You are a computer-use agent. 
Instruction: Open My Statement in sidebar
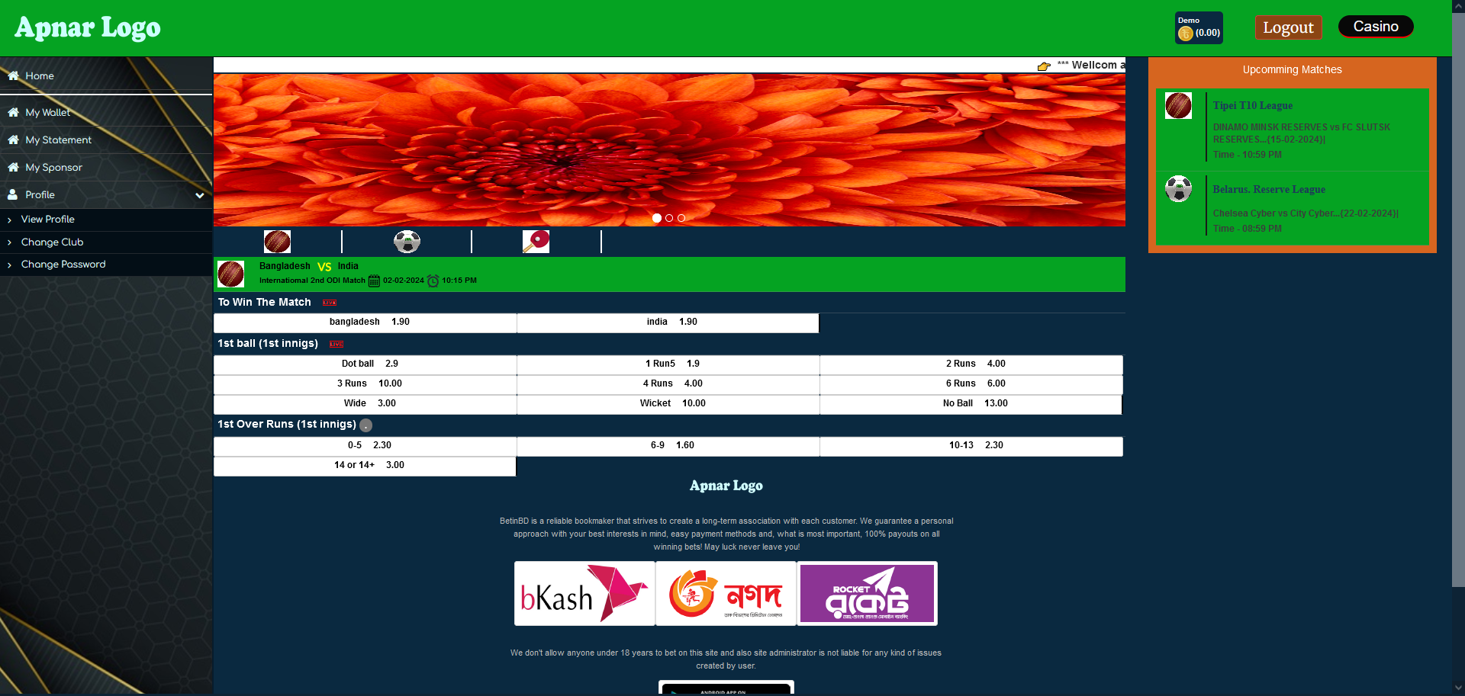58,140
